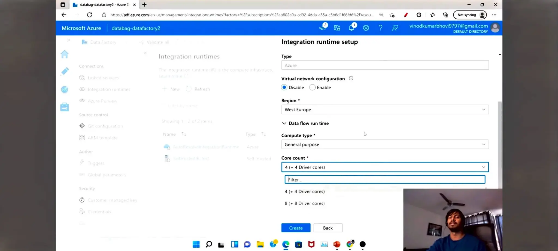
Task: Click the databag-datafactory2 factory name
Action: (136, 28)
